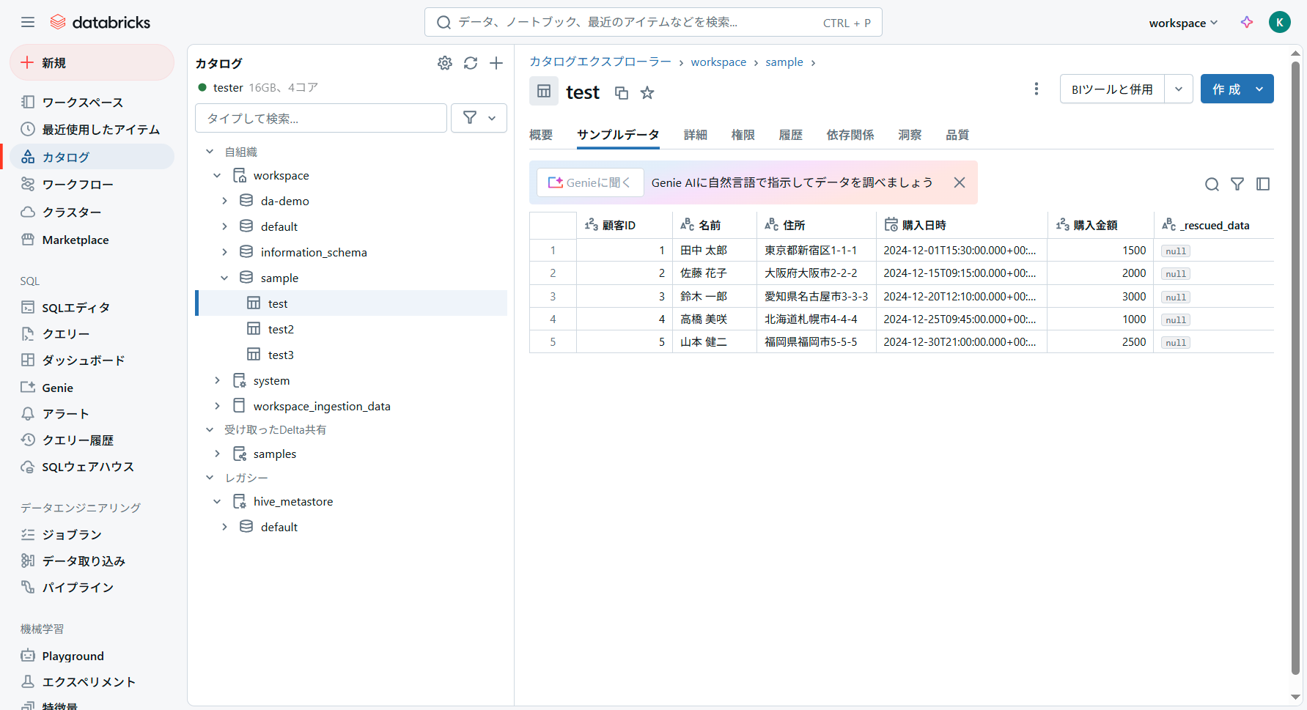Click the catalog search box
This screenshot has height=710, width=1307.
321,118
